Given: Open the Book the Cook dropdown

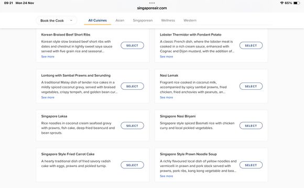Looking at the screenshot, I should [56, 20].
